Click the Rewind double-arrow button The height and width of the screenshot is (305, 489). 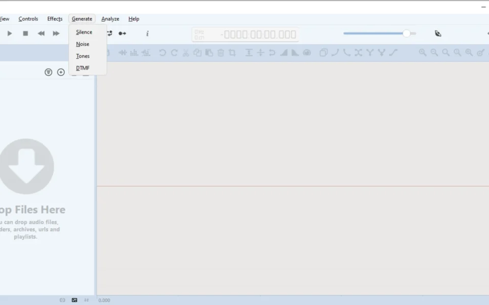click(x=41, y=34)
